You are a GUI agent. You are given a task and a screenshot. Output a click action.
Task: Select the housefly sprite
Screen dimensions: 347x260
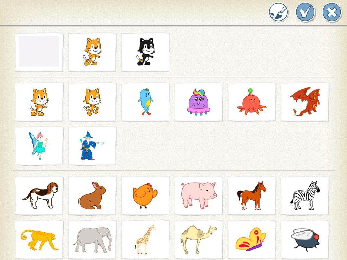pyautogui.click(x=305, y=240)
